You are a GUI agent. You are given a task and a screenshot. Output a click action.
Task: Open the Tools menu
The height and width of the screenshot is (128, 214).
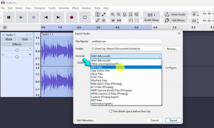pos(97,8)
